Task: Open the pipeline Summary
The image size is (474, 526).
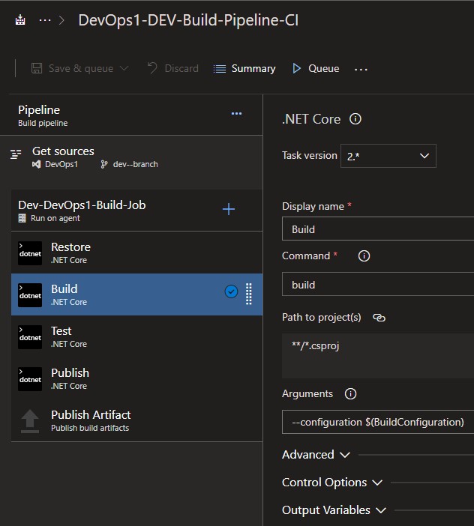Action: click(x=244, y=68)
